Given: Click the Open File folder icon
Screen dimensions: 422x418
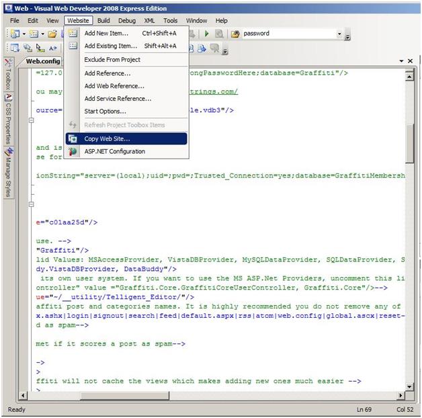Looking at the screenshot, I should (x=52, y=34).
